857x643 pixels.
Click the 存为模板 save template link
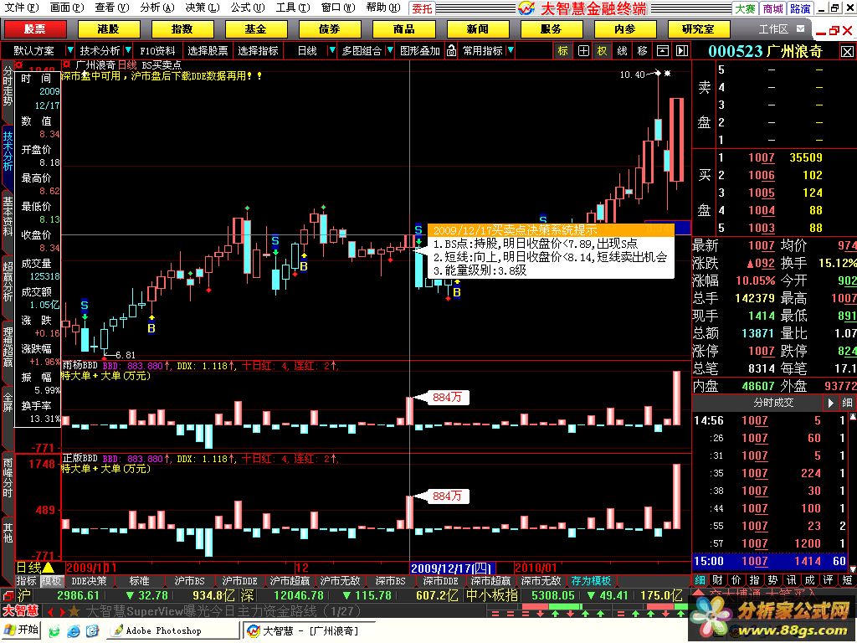click(591, 581)
